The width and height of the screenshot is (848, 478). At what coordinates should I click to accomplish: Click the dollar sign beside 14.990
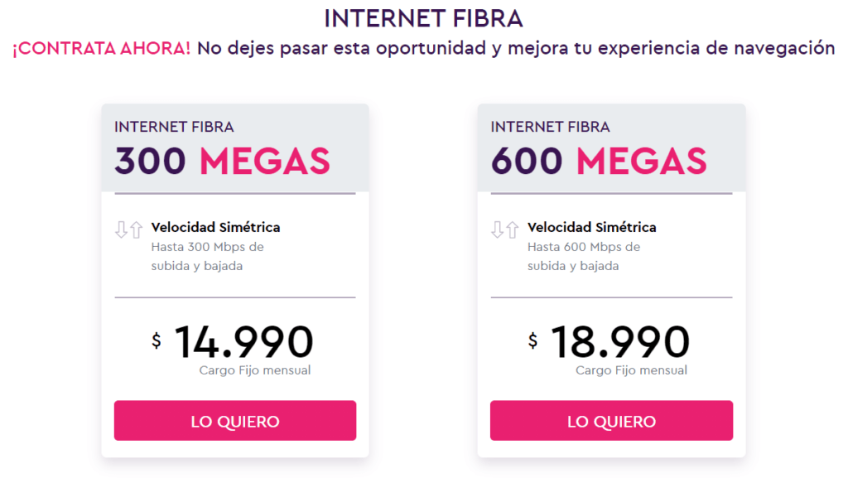(157, 340)
